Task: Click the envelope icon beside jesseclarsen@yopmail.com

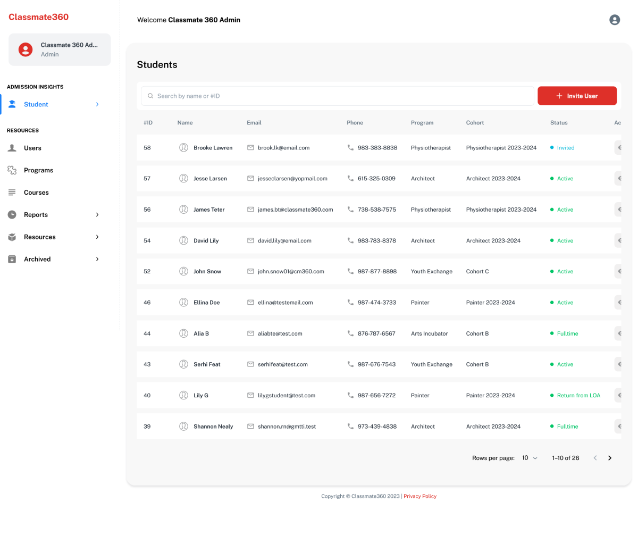Action: tap(250, 179)
